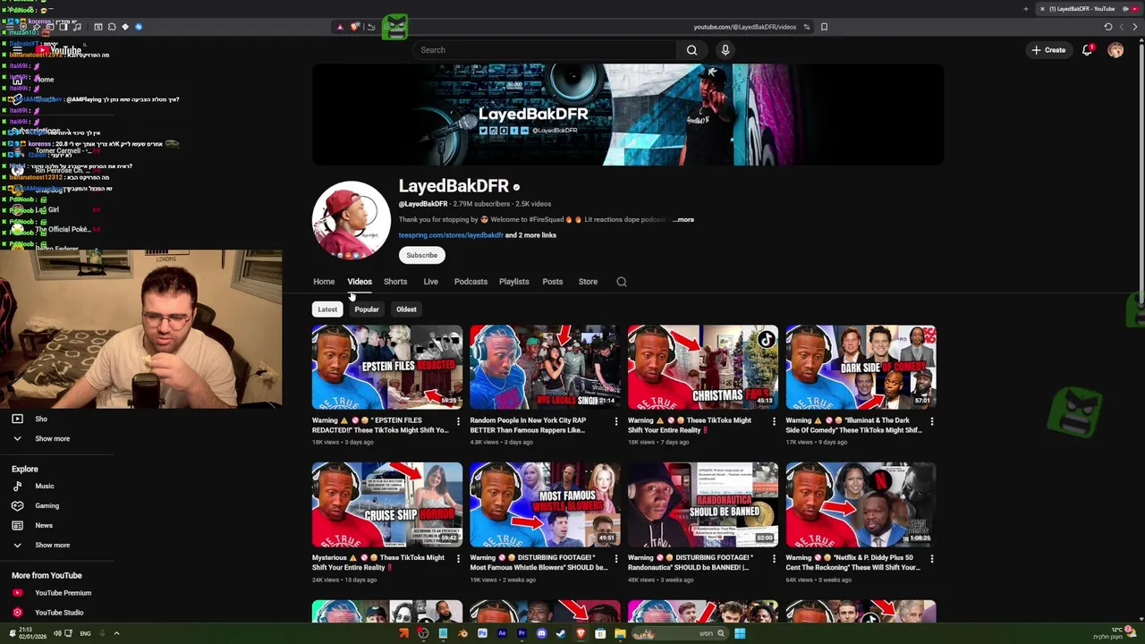Click the channel search magnifier icon
The width and height of the screenshot is (1145, 644).
[622, 282]
